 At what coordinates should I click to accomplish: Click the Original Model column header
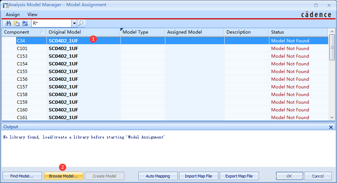(83, 32)
